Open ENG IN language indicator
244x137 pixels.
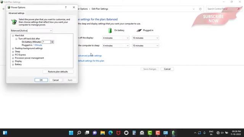click(211, 133)
